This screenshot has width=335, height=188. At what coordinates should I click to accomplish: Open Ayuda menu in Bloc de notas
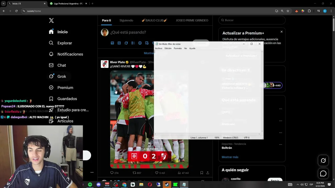tap(192, 48)
